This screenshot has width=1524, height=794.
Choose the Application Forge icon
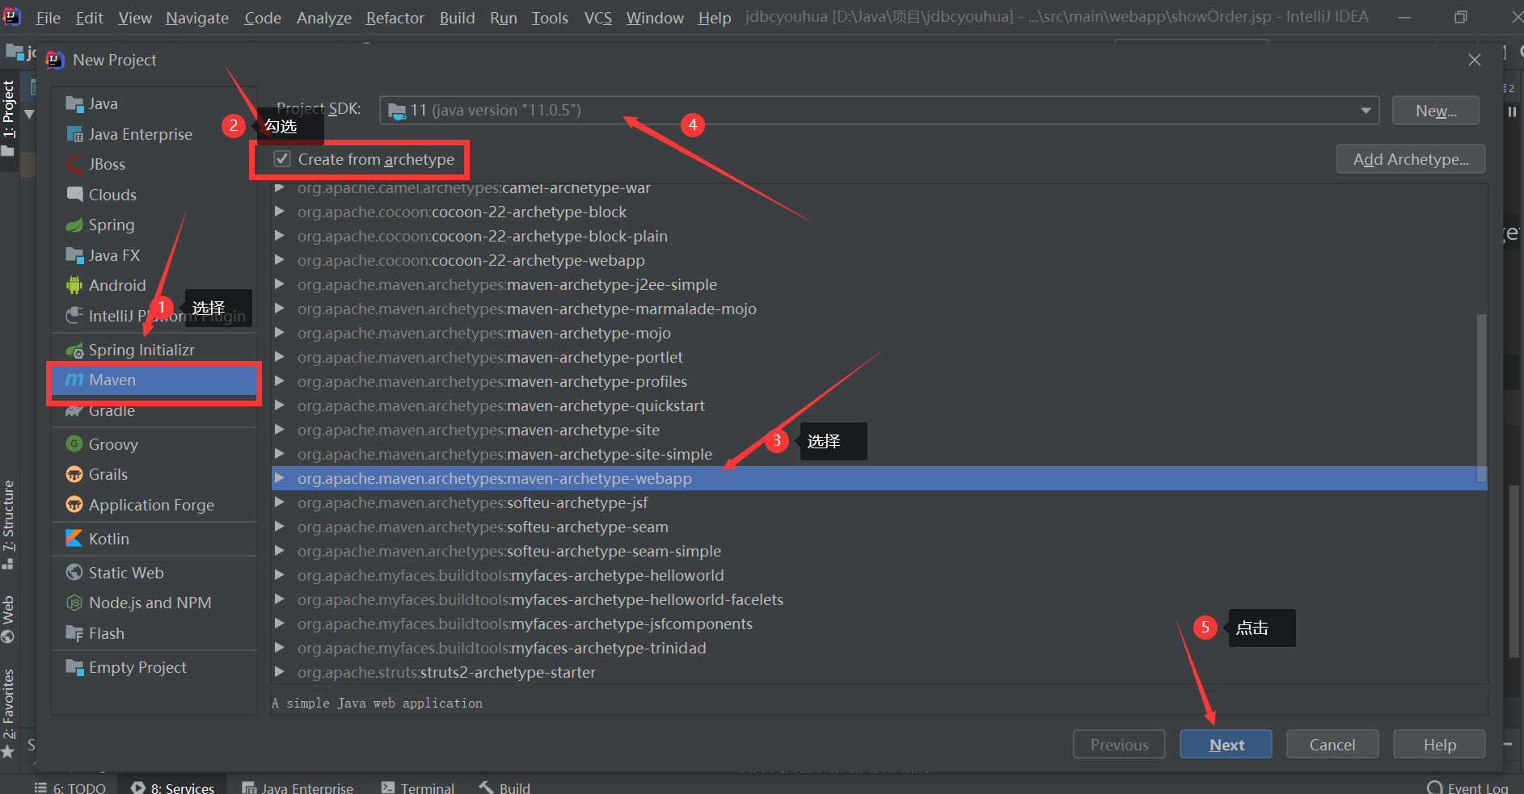point(74,505)
